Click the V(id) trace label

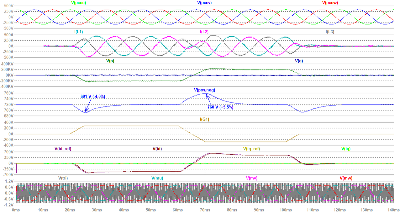[157, 149]
